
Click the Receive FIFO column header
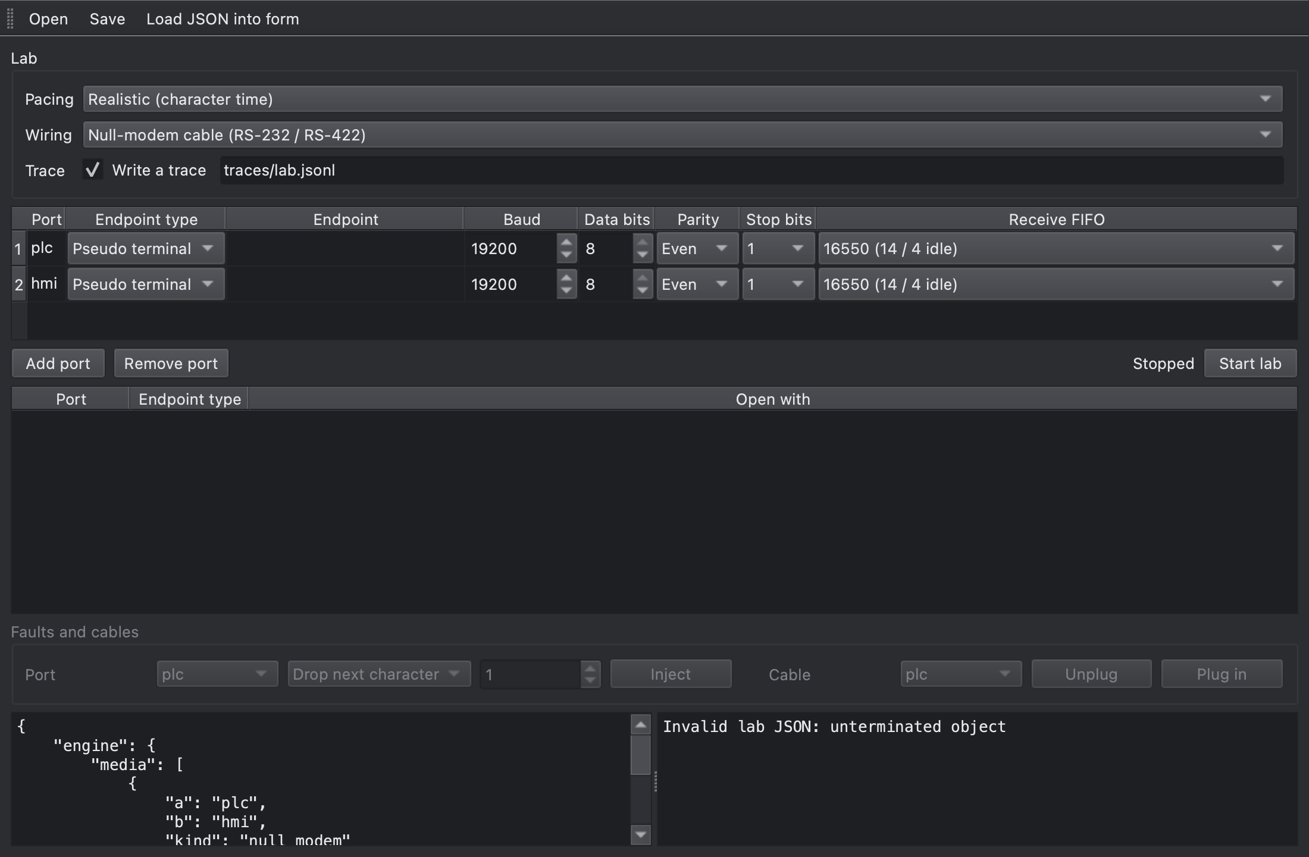pos(1056,219)
